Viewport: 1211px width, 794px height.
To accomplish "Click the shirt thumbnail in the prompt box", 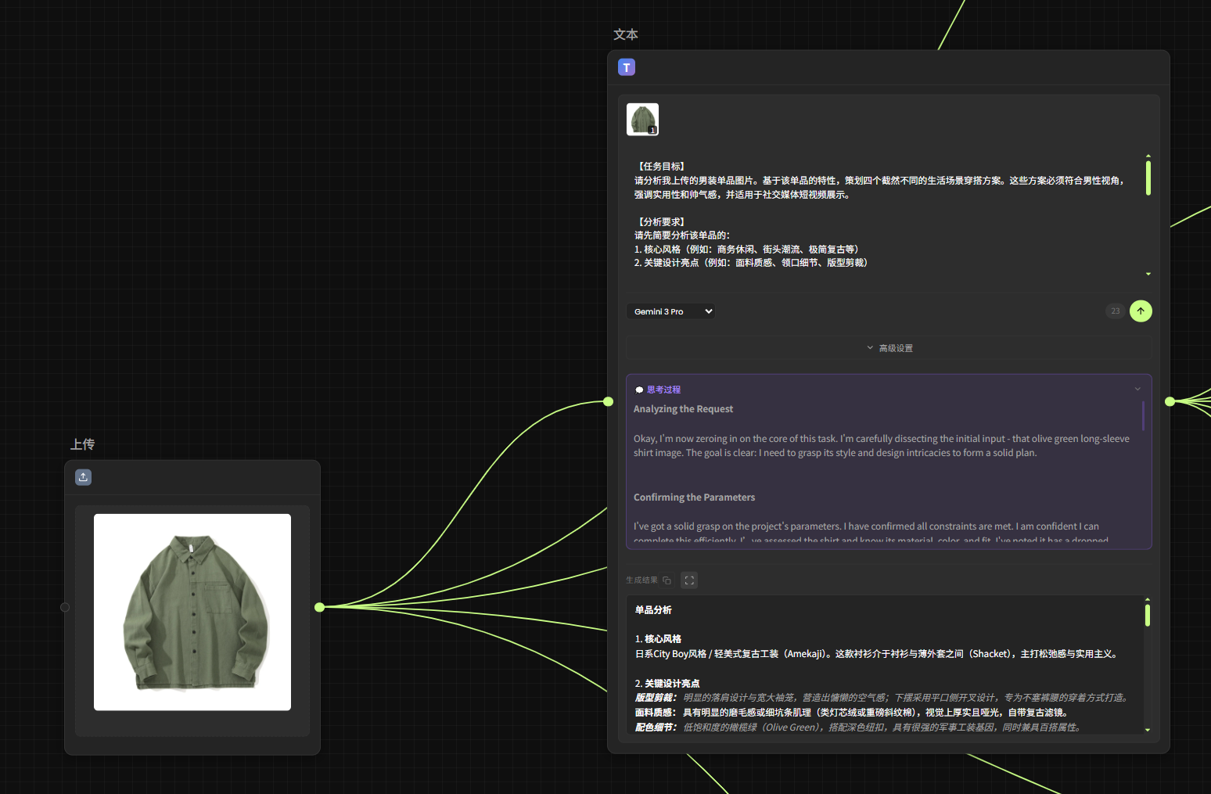I will pos(642,120).
